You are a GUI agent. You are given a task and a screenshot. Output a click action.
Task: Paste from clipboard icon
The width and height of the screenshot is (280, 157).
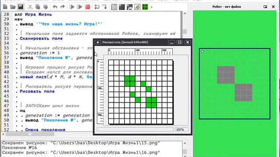(45, 7)
